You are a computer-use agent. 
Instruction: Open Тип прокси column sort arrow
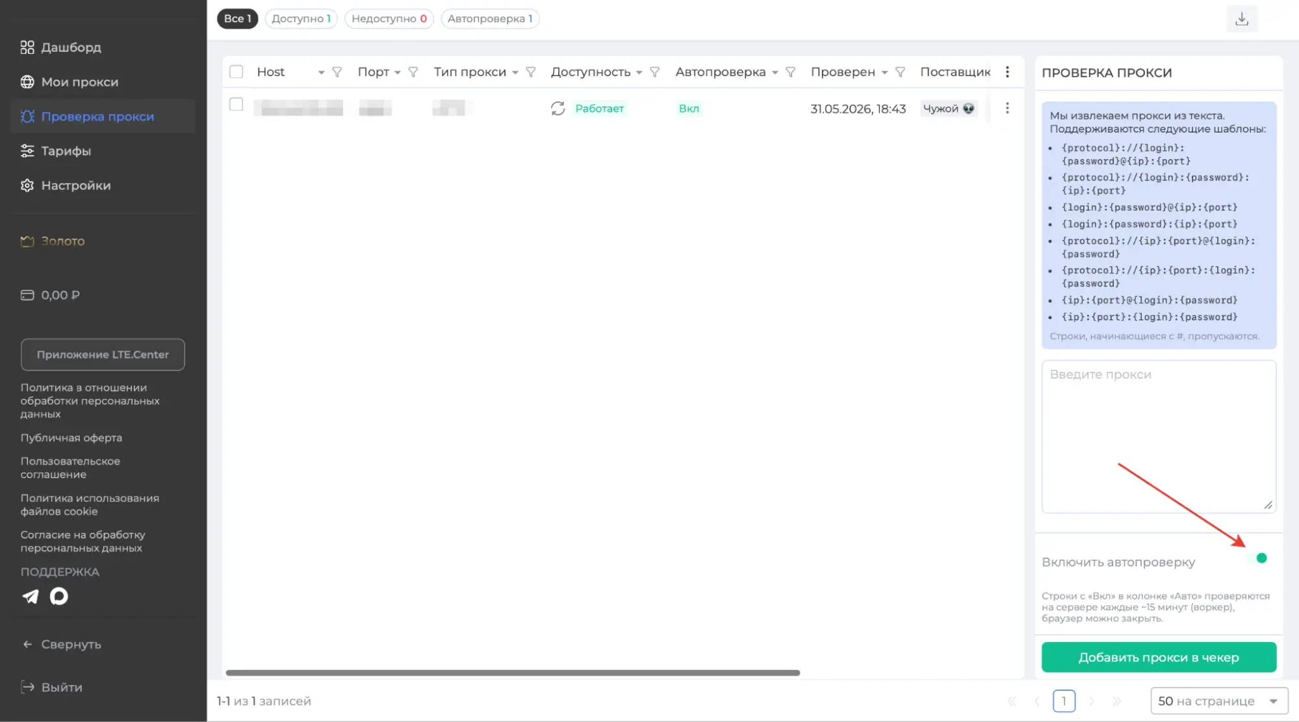(x=515, y=73)
